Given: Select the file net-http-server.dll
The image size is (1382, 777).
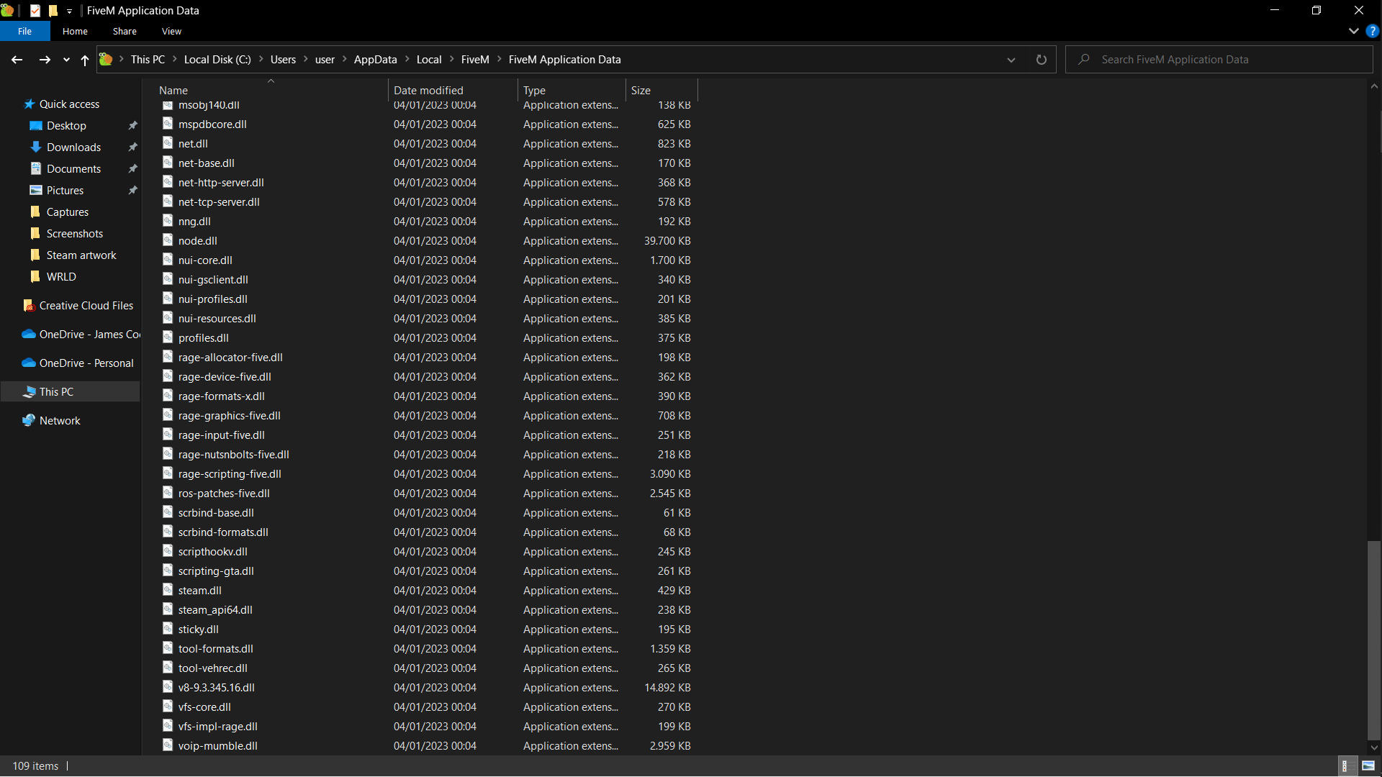Looking at the screenshot, I should pyautogui.click(x=221, y=183).
